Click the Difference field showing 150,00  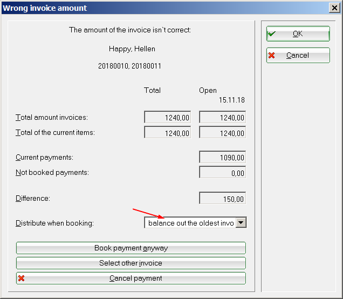pos(222,199)
